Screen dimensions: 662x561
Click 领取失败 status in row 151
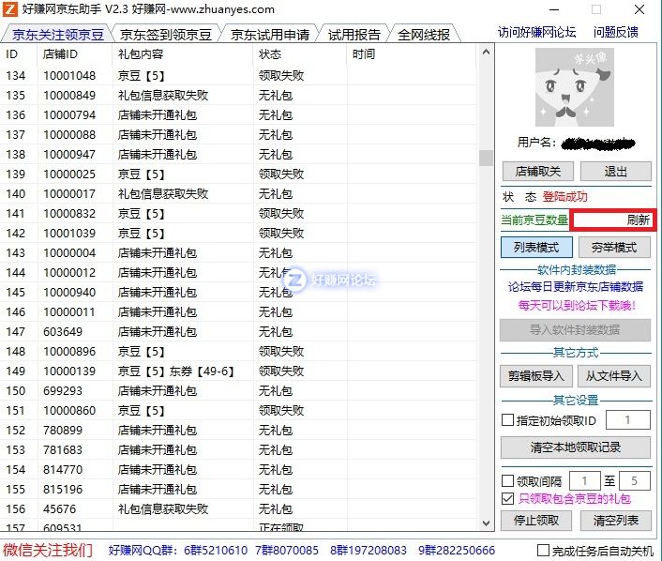(x=281, y=411)
